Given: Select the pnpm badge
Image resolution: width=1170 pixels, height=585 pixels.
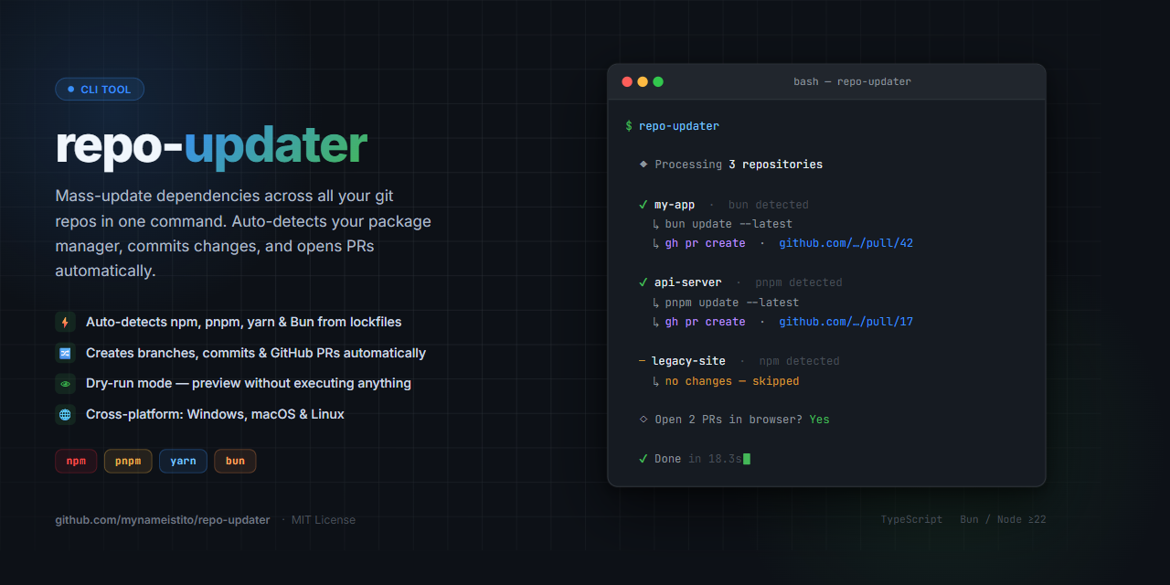Looking at the screenshot, I should pyautogui.click(x=128, y=461).
